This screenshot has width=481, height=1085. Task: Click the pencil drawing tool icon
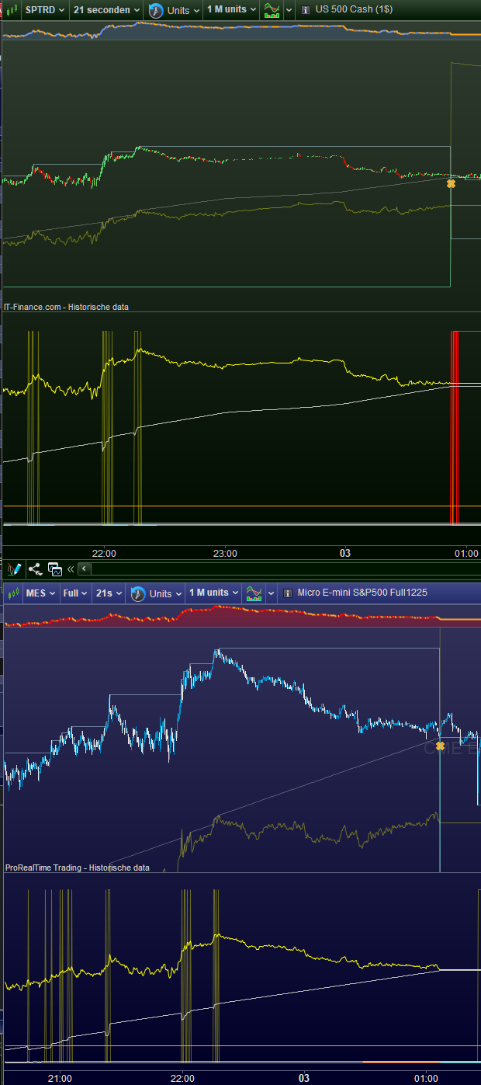15,569
